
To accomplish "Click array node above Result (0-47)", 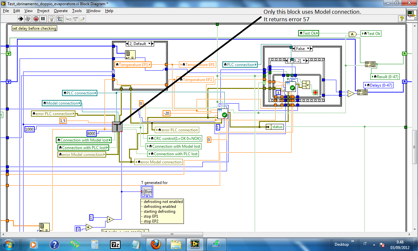I will (370, 64).
